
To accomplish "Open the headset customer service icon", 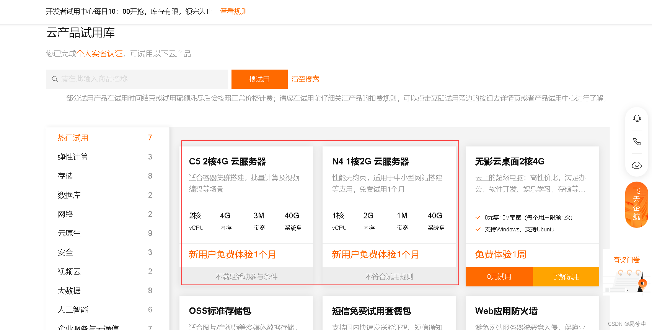I will coord(637,119).
